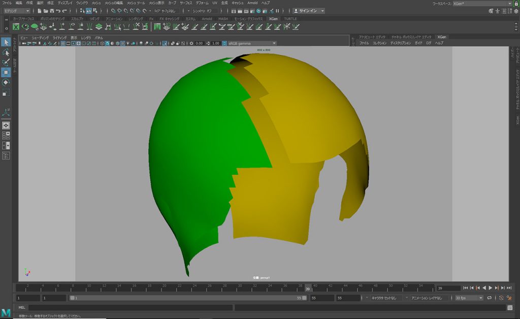This screenshot has height=319, width=520.
Task: Click the Lasso select tool
Action: coord(6,52)
